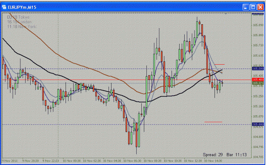266x165 pixels.
Task: Click the '9 Nov 2011' time axis label
Action: tap(10, 161)
